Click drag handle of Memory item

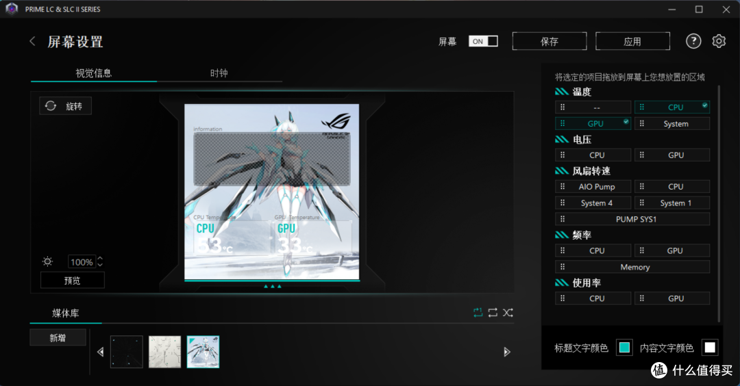click(562, 267)
